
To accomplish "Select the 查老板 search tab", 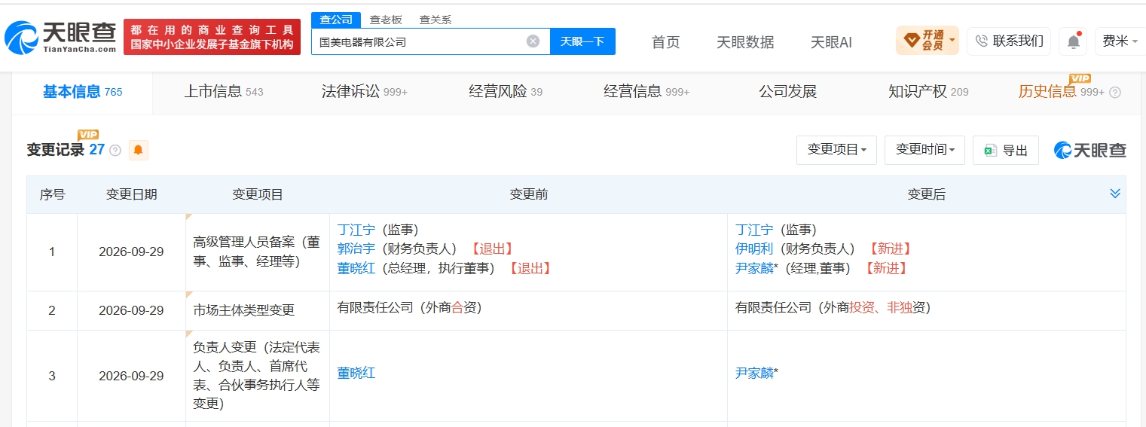I will (385, 20).
